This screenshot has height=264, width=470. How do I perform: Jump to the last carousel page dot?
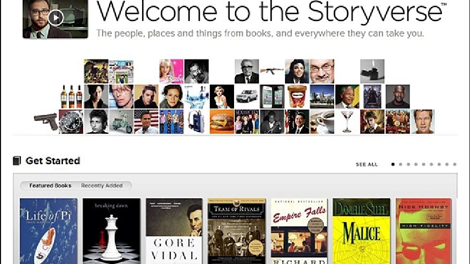coord(455,164)
